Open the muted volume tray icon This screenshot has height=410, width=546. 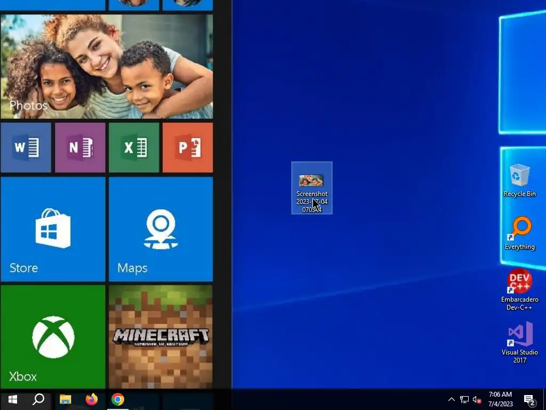[x=477, y=399]
